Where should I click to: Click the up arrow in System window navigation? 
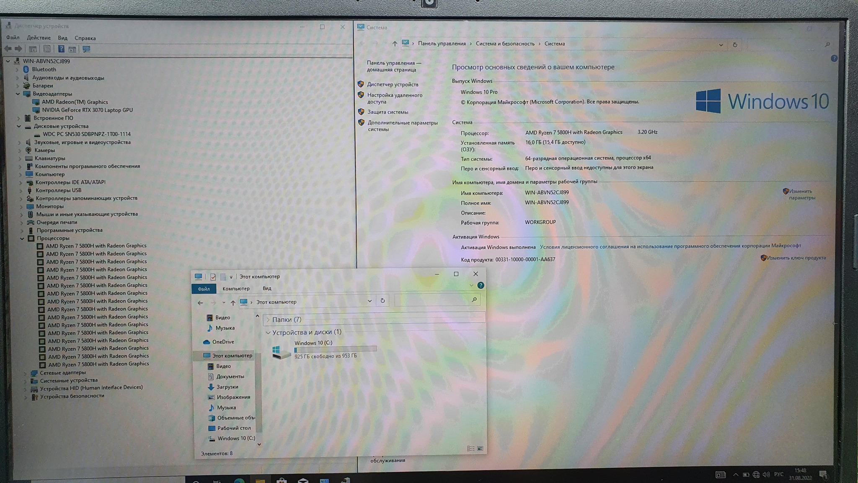[x=394, y=44]
